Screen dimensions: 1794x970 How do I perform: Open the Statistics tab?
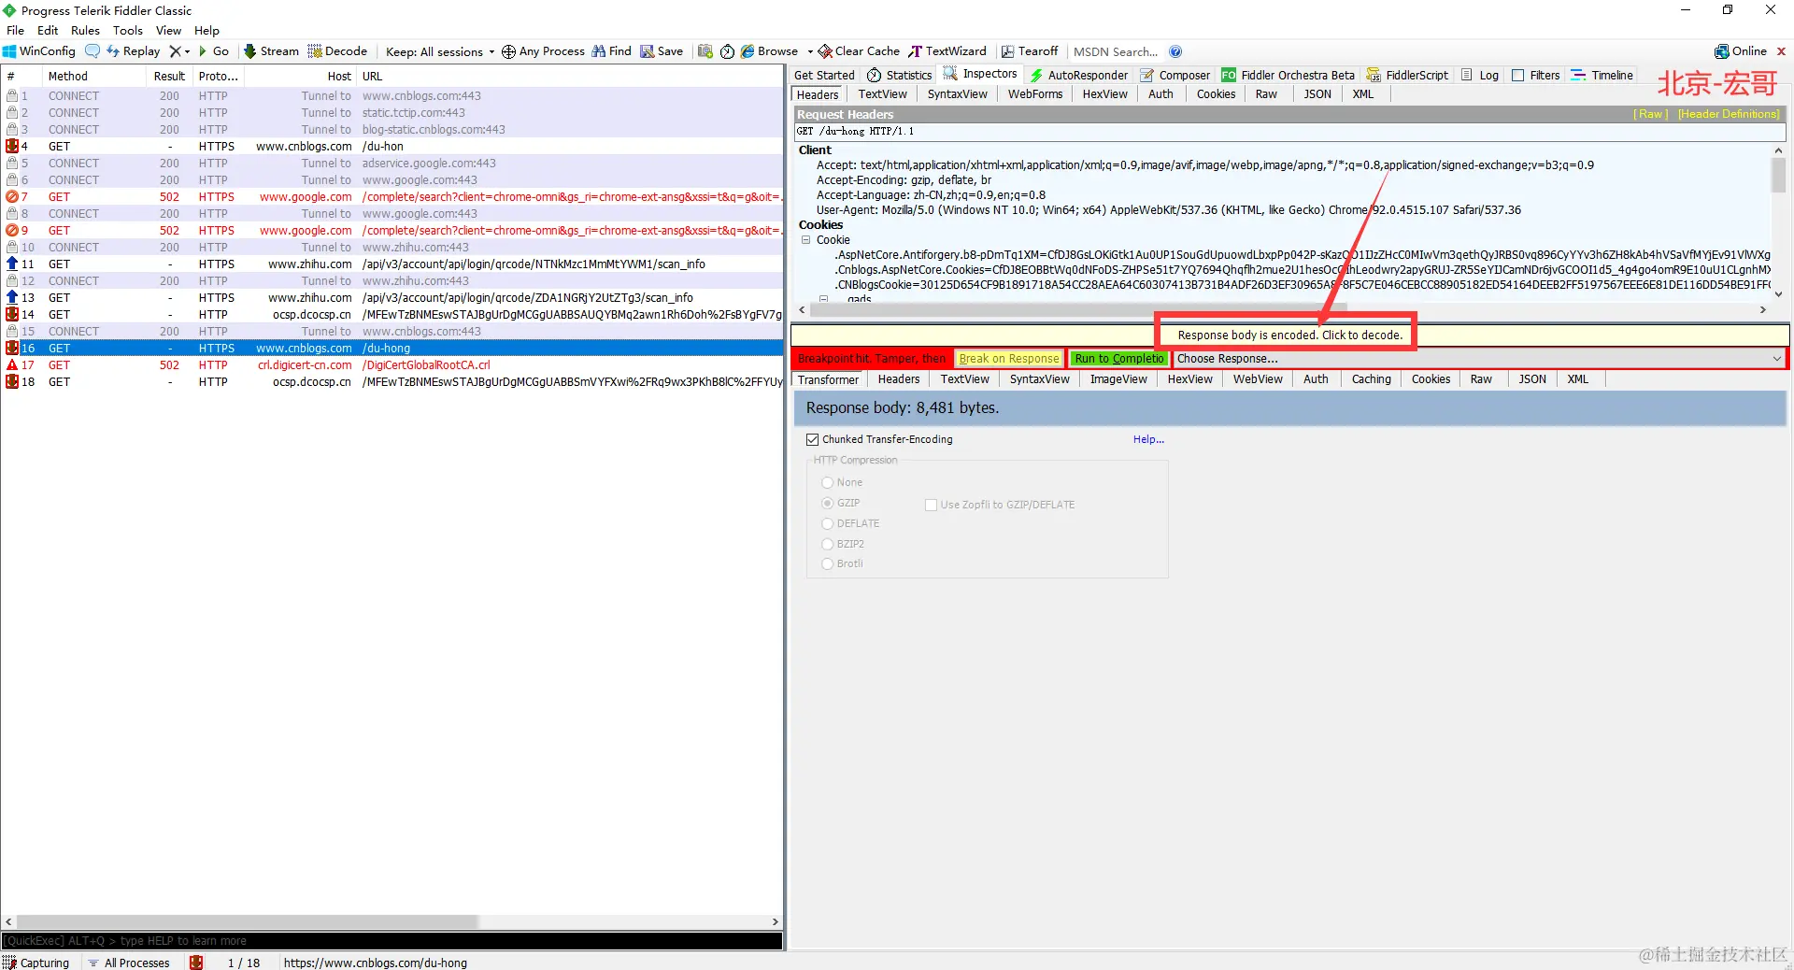(x=899, y=75)
